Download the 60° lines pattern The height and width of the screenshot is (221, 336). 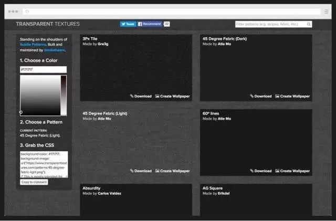point(261,171)
